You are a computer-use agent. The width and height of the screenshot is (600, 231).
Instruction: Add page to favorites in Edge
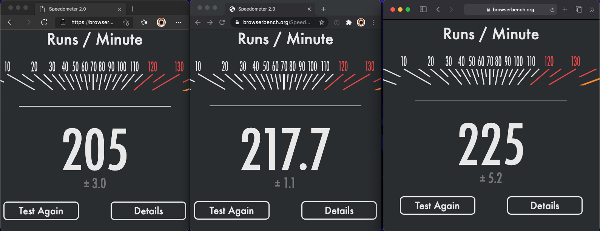[126, 23]
